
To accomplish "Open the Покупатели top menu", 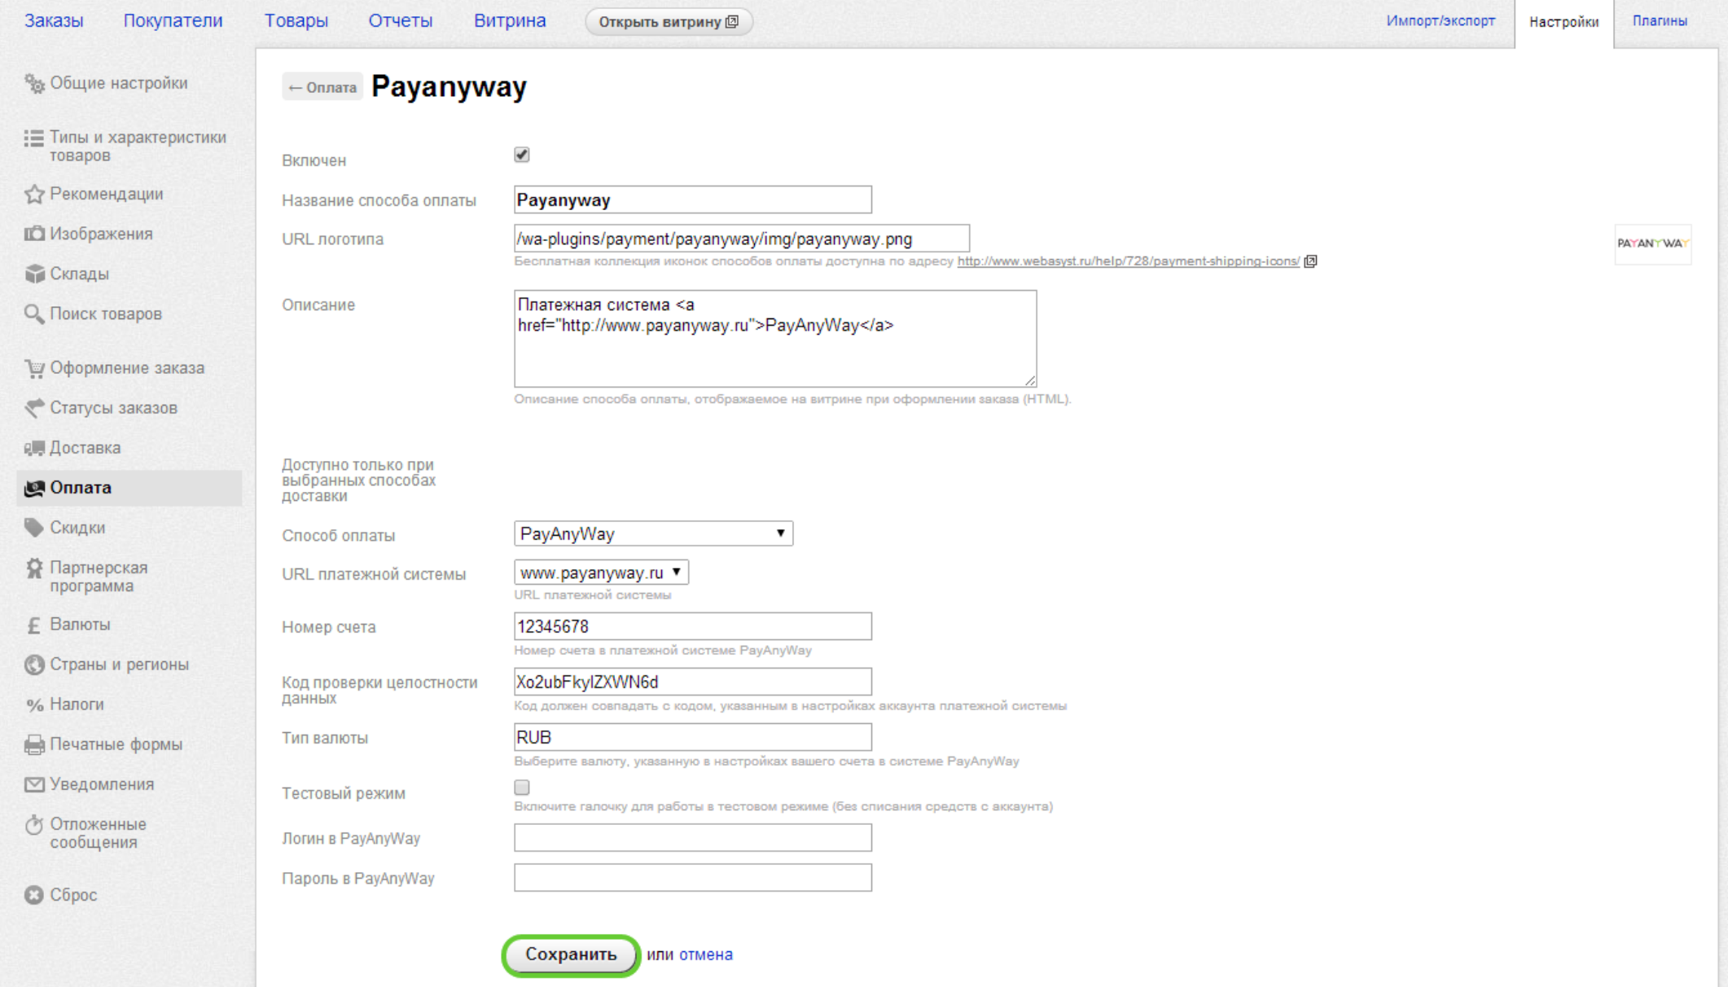I will (x=173, y=20).
